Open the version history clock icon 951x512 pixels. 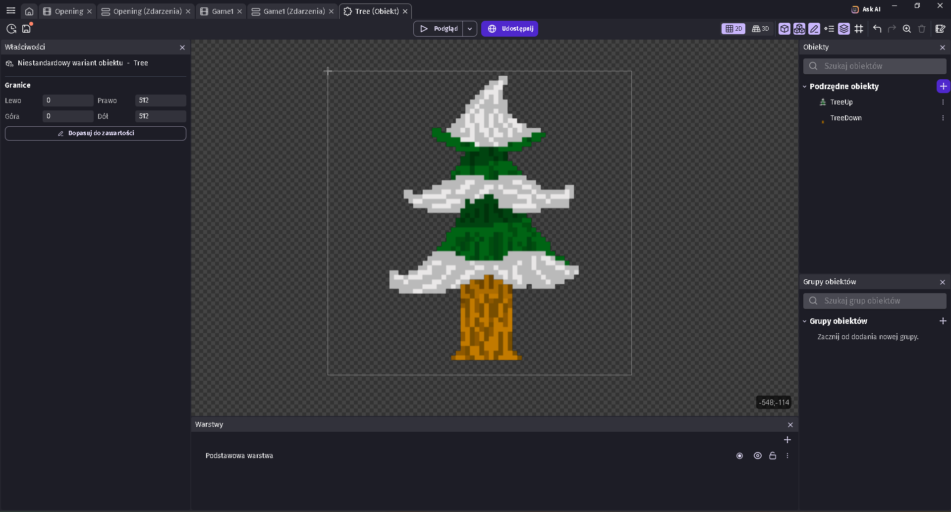[x=11, y=29]
